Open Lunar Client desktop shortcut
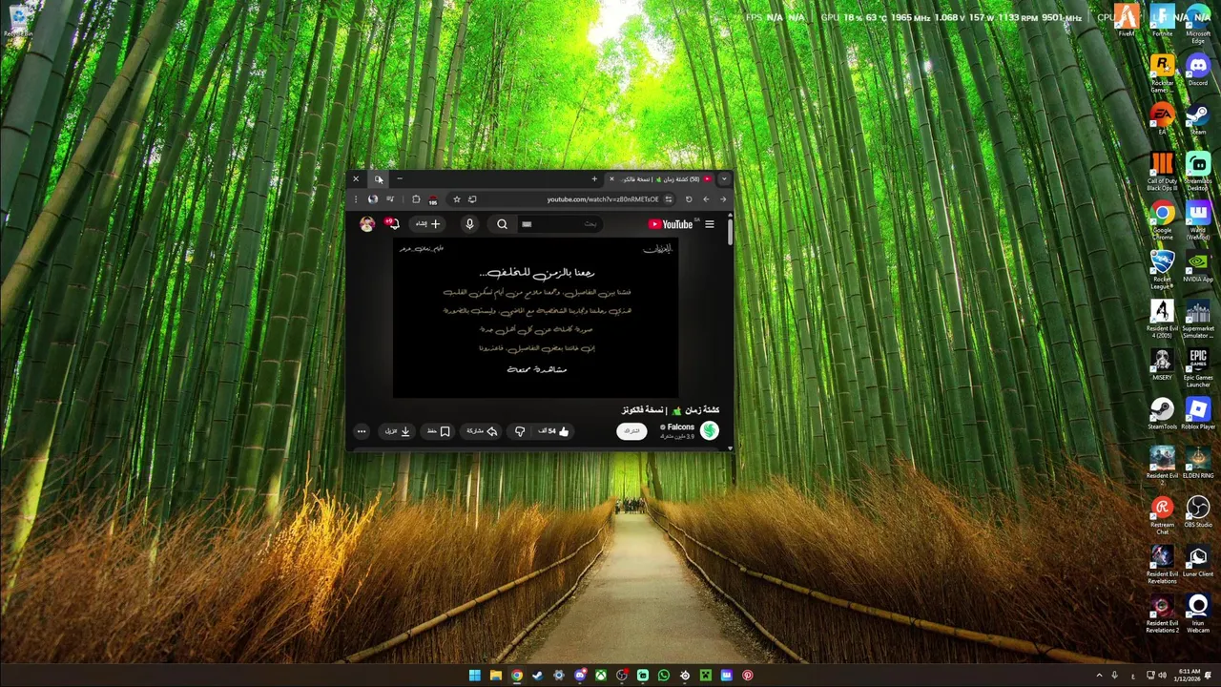 1198,561
